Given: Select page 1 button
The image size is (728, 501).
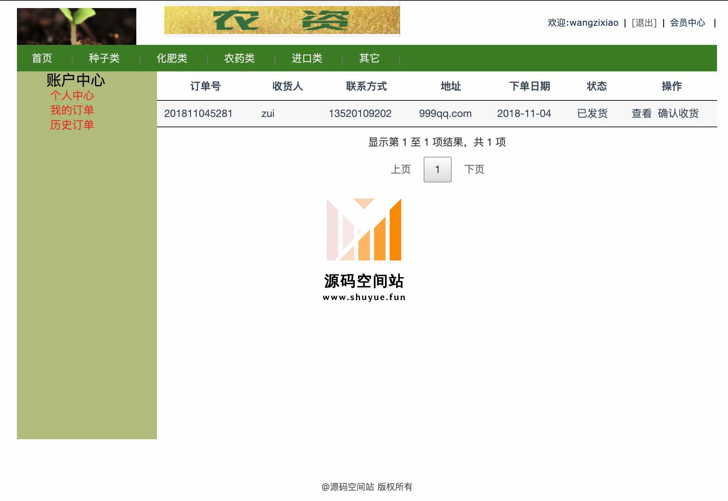Looking at the screenshot, I should (x=438, y=170).
